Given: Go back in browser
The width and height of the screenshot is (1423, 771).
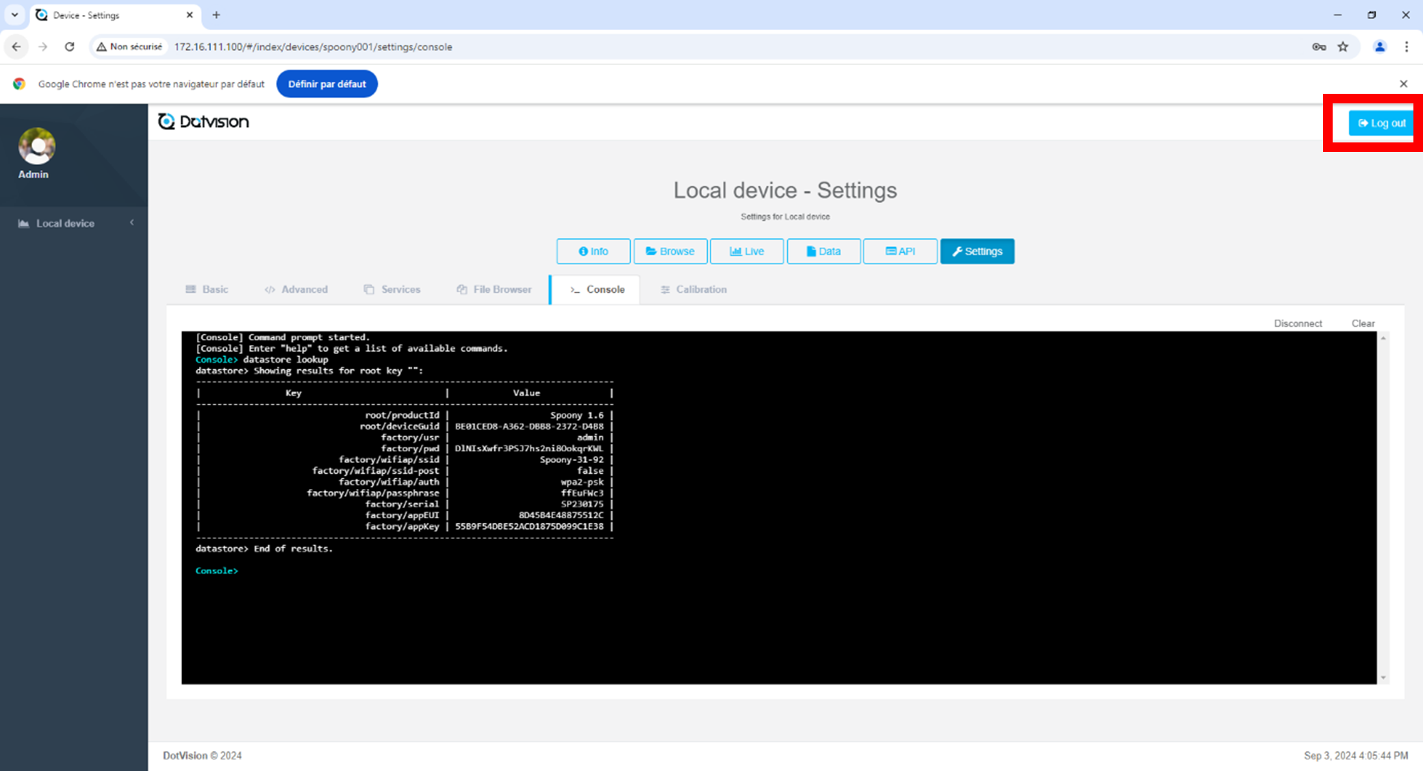Looking at the screenshot, I should click(x=16, y=47).
